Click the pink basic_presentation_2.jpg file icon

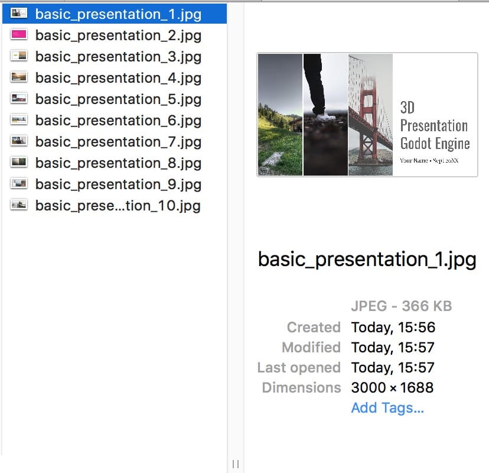(19, 34)
